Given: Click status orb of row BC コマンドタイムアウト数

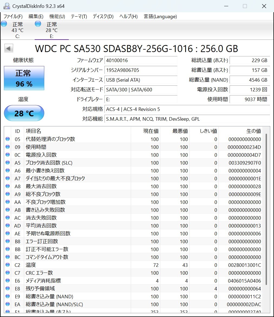Looking at the screenshot, I should coord(8,257).
